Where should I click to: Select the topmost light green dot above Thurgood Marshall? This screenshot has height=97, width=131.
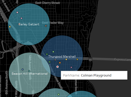[x=53, y=52]
